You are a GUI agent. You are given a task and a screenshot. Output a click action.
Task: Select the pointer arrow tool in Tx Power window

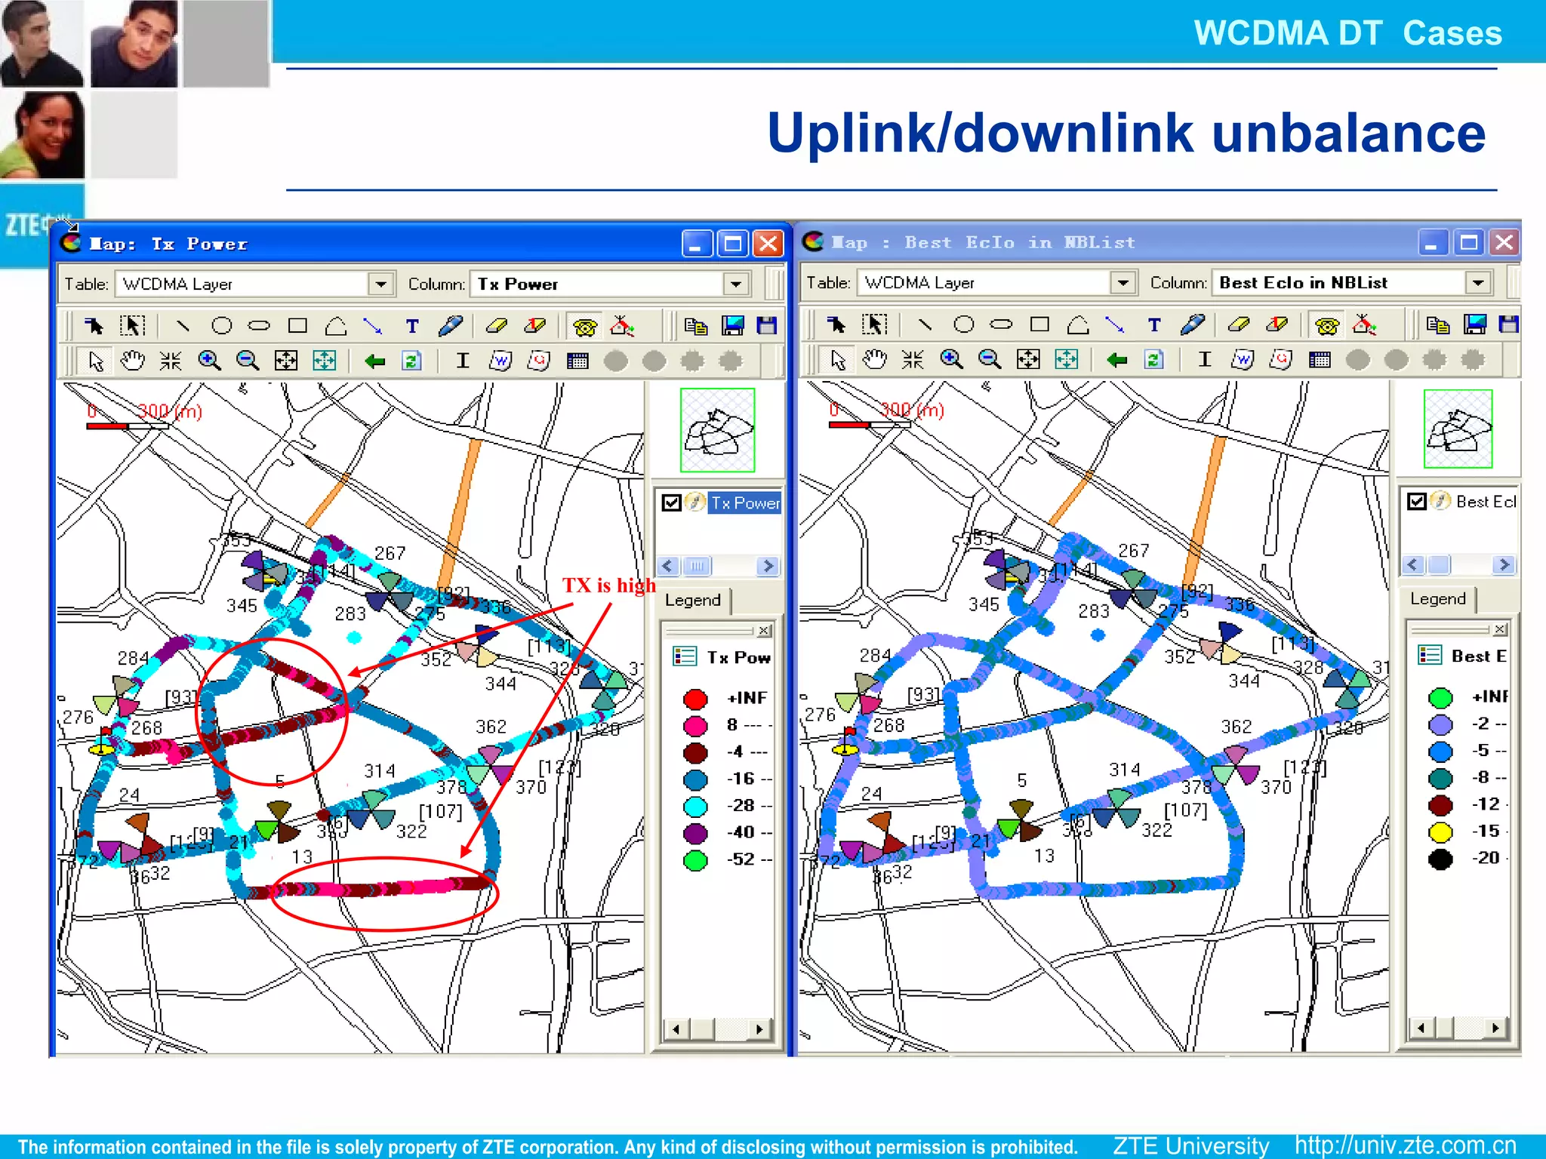(96, 361)
